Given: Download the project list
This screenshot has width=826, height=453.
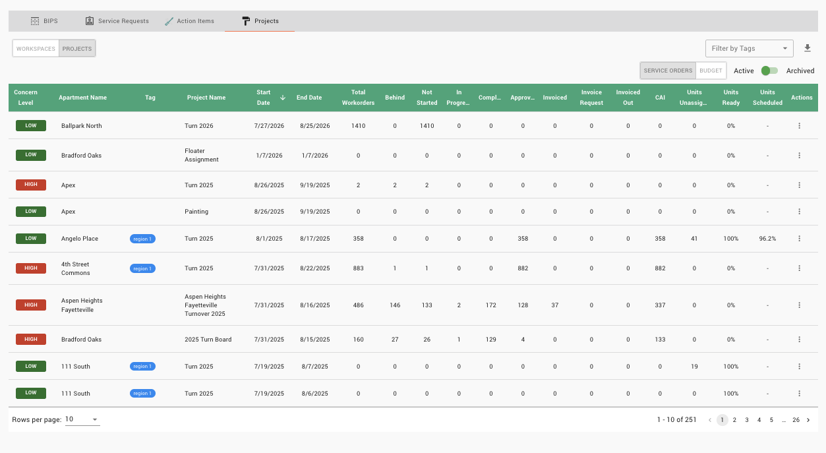Looking at the screenshot, I should (808, 48).
